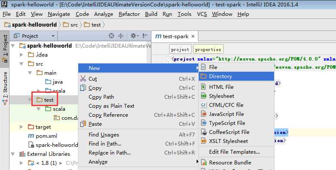
Task: Collapse the src folder node
Action: click(22, 64)
